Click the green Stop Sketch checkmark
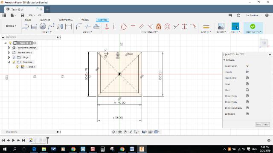The image size is (273, 153). click(253, 26)
